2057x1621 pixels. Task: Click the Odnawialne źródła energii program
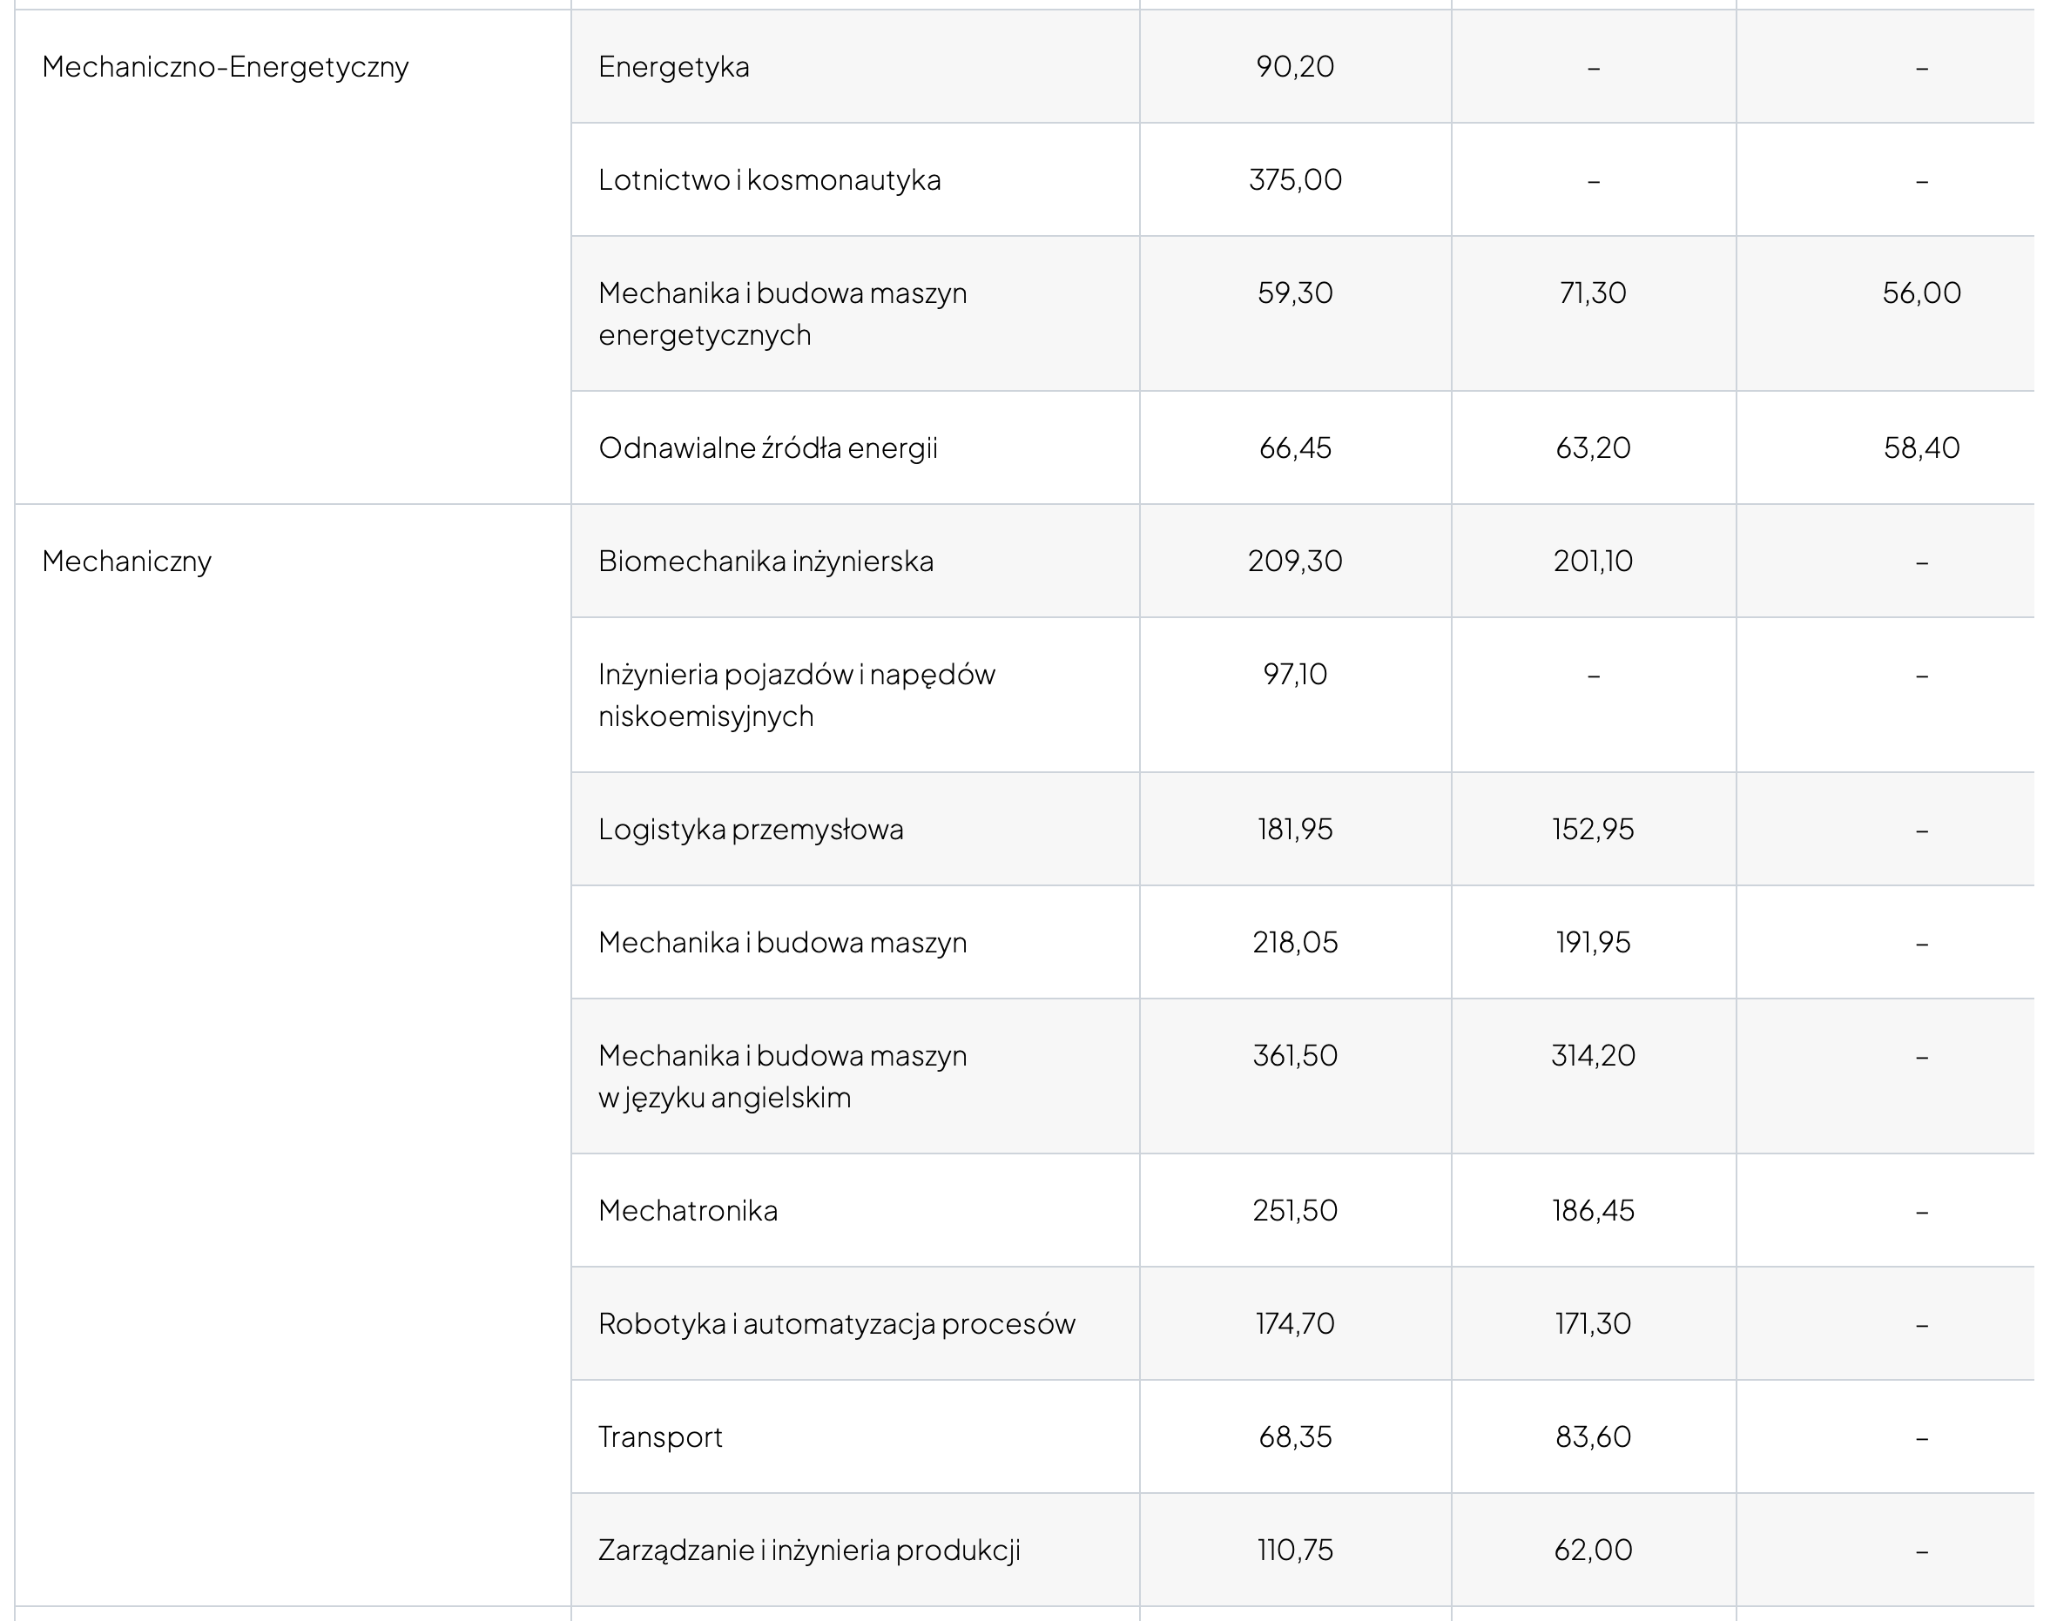pyautogui.click(x=767, y=448)
